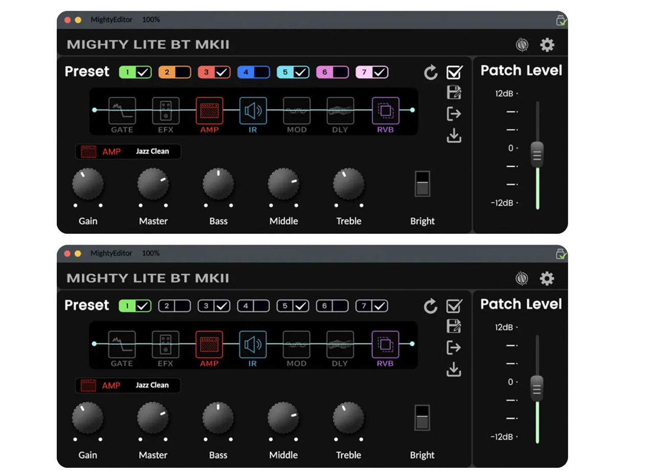This screenshot has width=652, height=476.
Task: Toggle the Bright switch in the top window
Action: [x=422, y=184]
